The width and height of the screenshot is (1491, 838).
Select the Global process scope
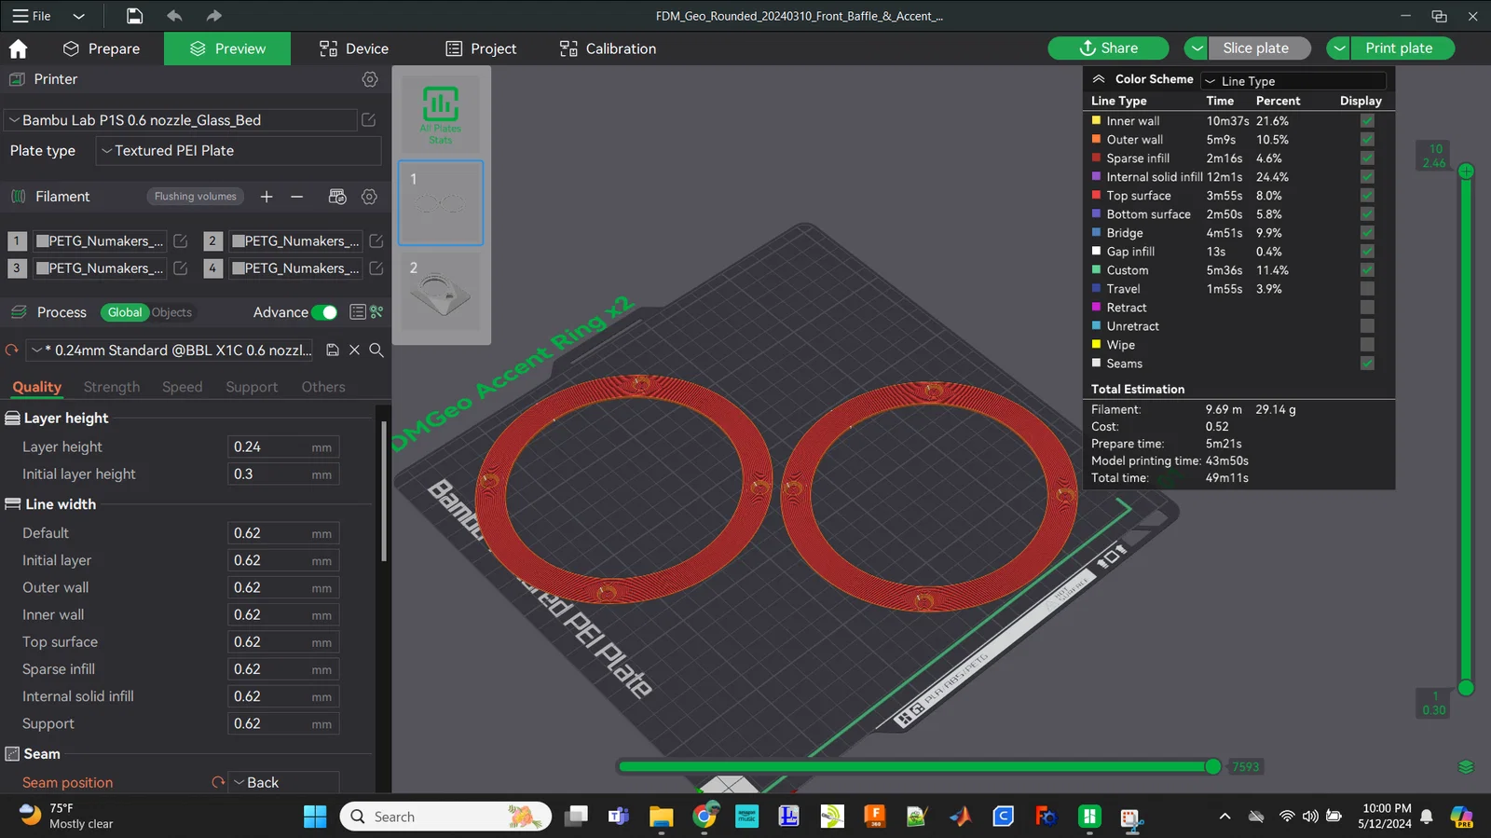pyautogui.click(x=125, y=312)
